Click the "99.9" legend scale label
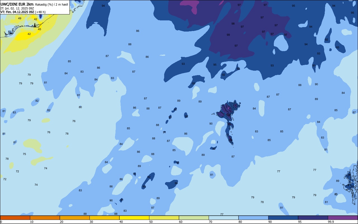Viewport: 358px width, 224px height. click(x=331, y=222)
